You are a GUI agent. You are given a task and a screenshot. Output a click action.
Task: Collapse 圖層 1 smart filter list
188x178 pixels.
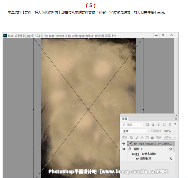[174, 149]
